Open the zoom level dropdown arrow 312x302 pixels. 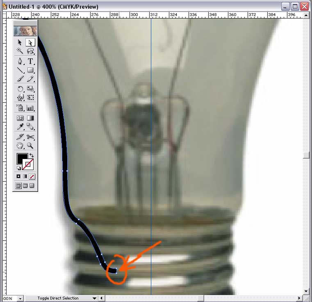pyautogui.click(x=20, y=299)
